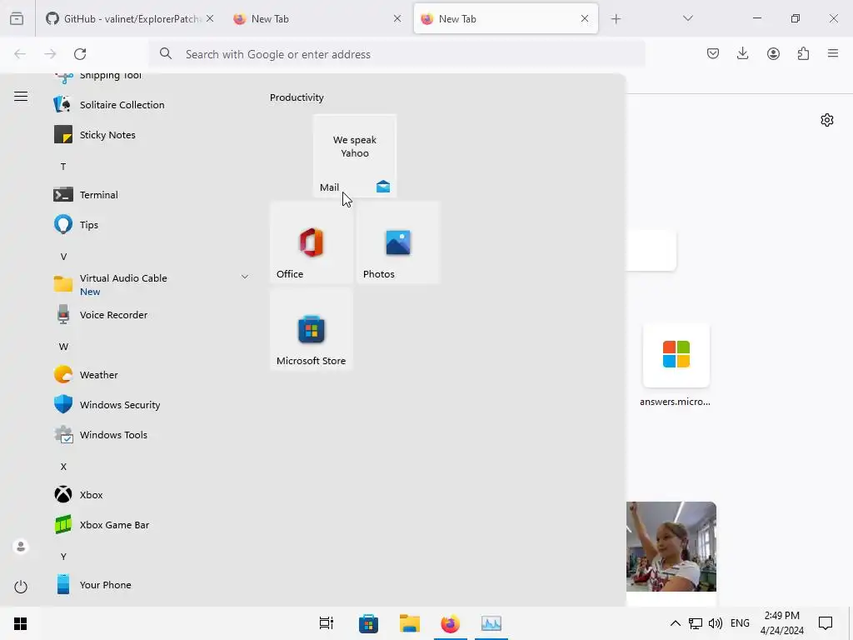Switch ENG input language indicator
The height and width of the screenshot is (640, 853).
coord(740,623)
